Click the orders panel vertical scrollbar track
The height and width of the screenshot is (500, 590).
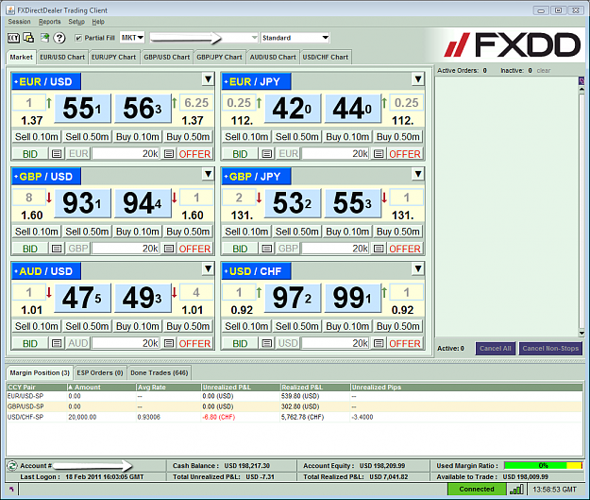(582, 211)
